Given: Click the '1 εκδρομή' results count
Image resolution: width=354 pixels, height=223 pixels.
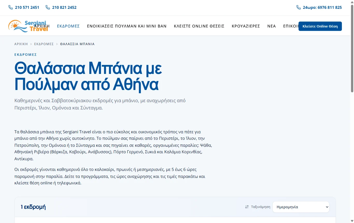Looking at the screenshot, I should (33, 207).
